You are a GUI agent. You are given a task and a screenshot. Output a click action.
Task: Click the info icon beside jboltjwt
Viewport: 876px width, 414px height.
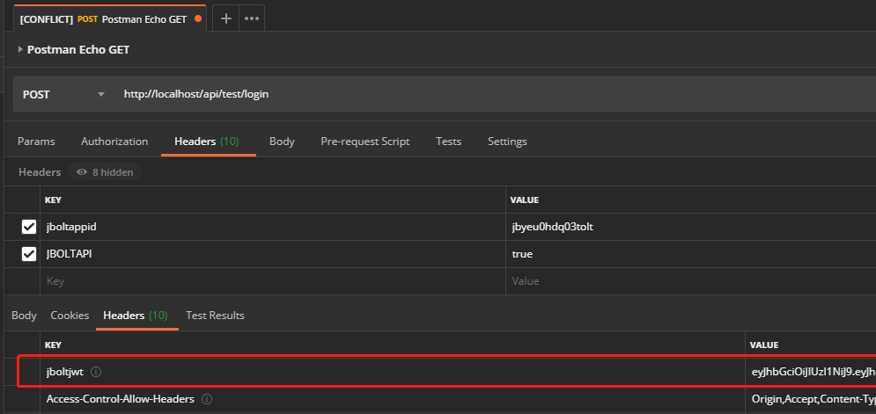pos(96,372)
